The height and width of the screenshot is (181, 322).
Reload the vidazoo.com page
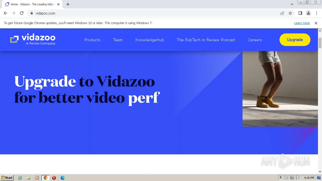point(22,13)
